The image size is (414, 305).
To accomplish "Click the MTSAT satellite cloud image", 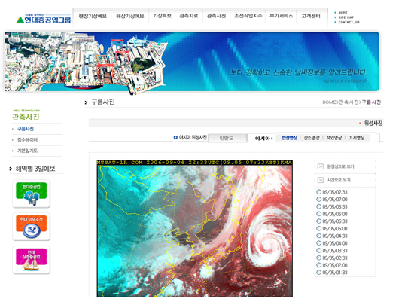I will (195, 228).
